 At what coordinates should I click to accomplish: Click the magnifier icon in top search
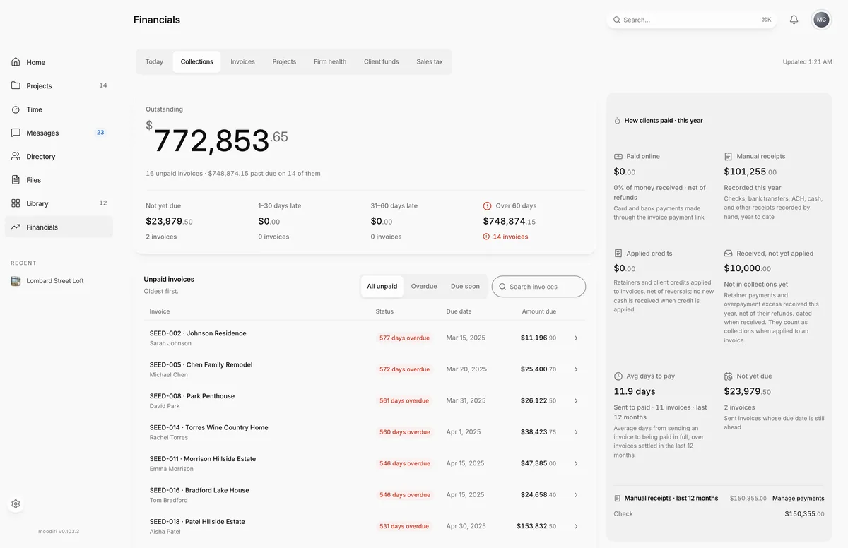[x=617, y=20]
